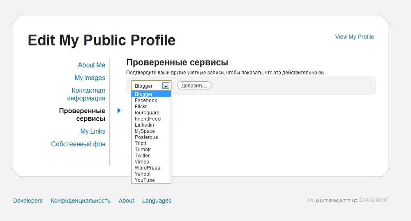This screenshot has height=221, width=411.
Task: Open the View My Profile link
Action: coord(354,37)
